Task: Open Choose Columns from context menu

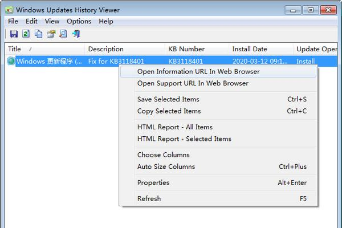Action: (218, 155)
